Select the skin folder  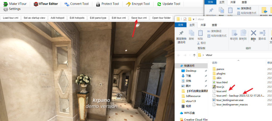(217, 78)
